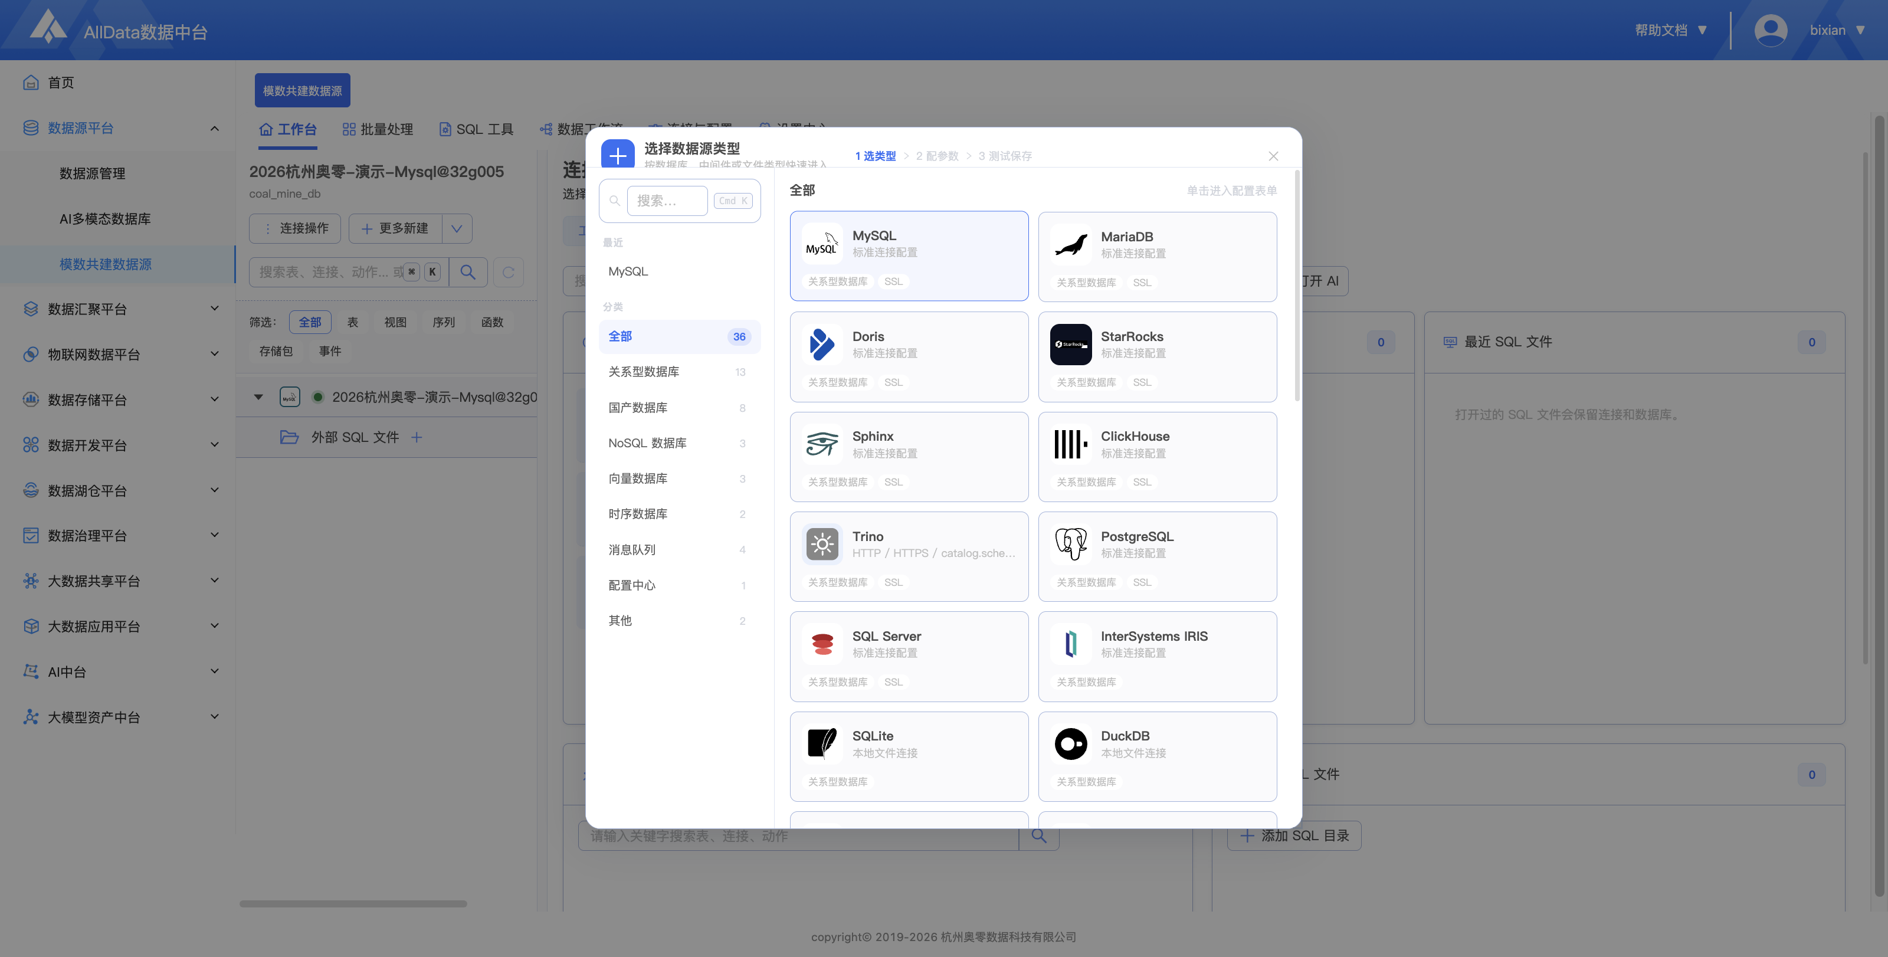Open the 更多新建 dropdown arrow

[457, 228]
